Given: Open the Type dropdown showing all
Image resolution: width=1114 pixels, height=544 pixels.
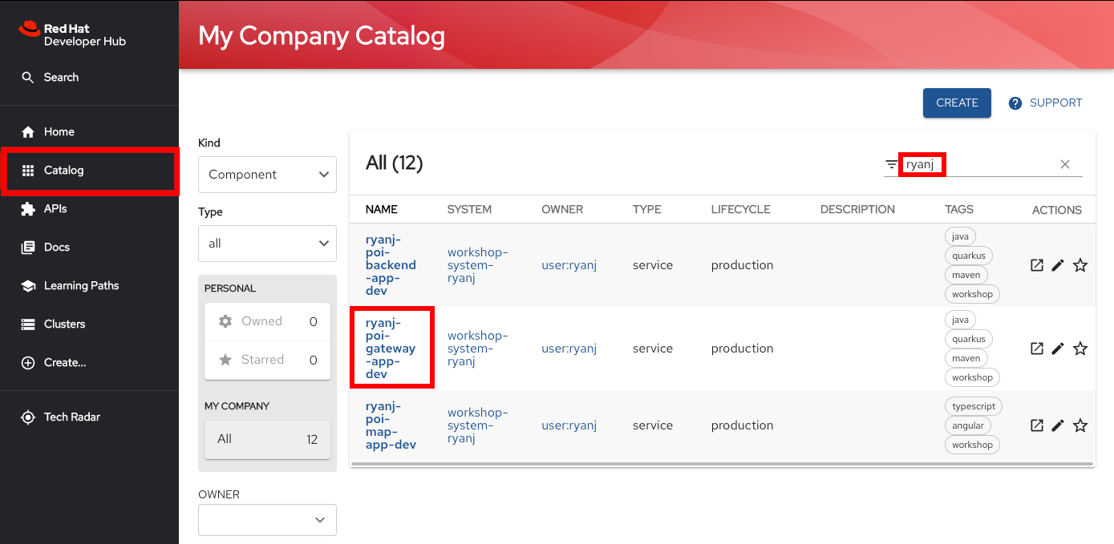Looking at the screenshot, I should pyautogui.click(x=267, y=244).
